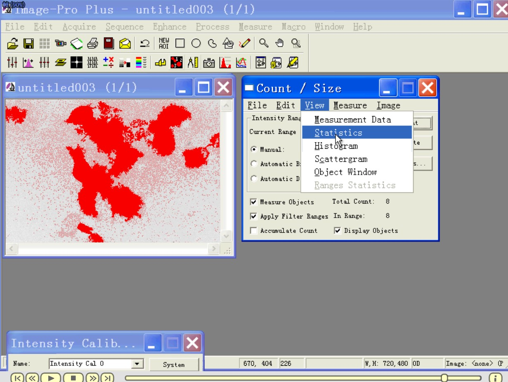Open the Measure menu in Count/Size
The image size is (508, 382).
click(350, 105)
